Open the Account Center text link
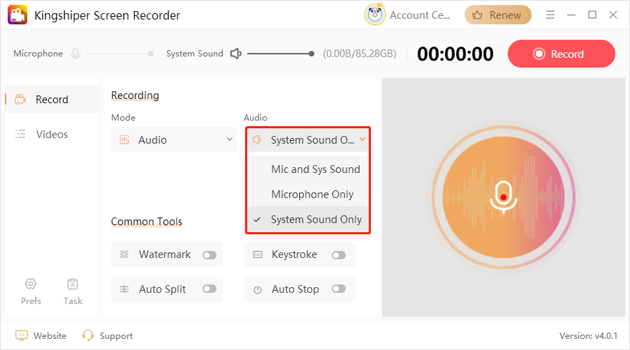The image size is (630, 350). click(x=420, y=15)
